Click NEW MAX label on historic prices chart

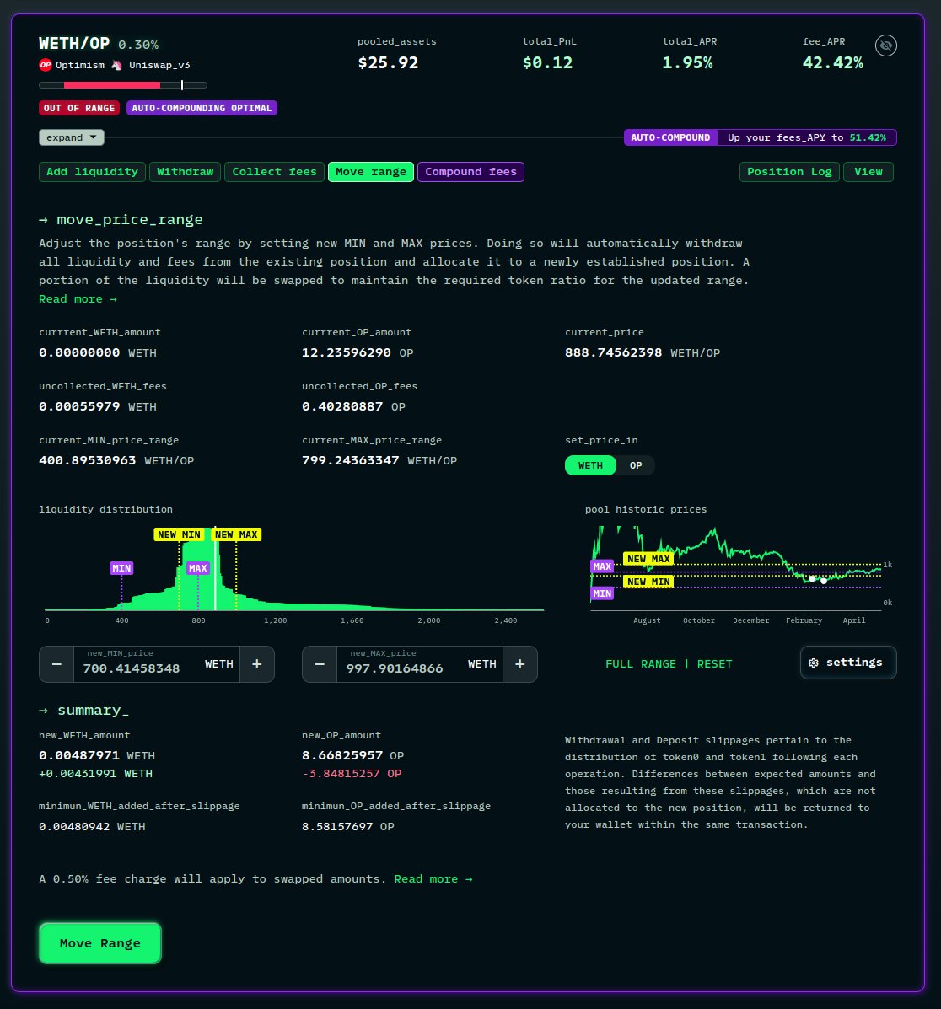648,559
